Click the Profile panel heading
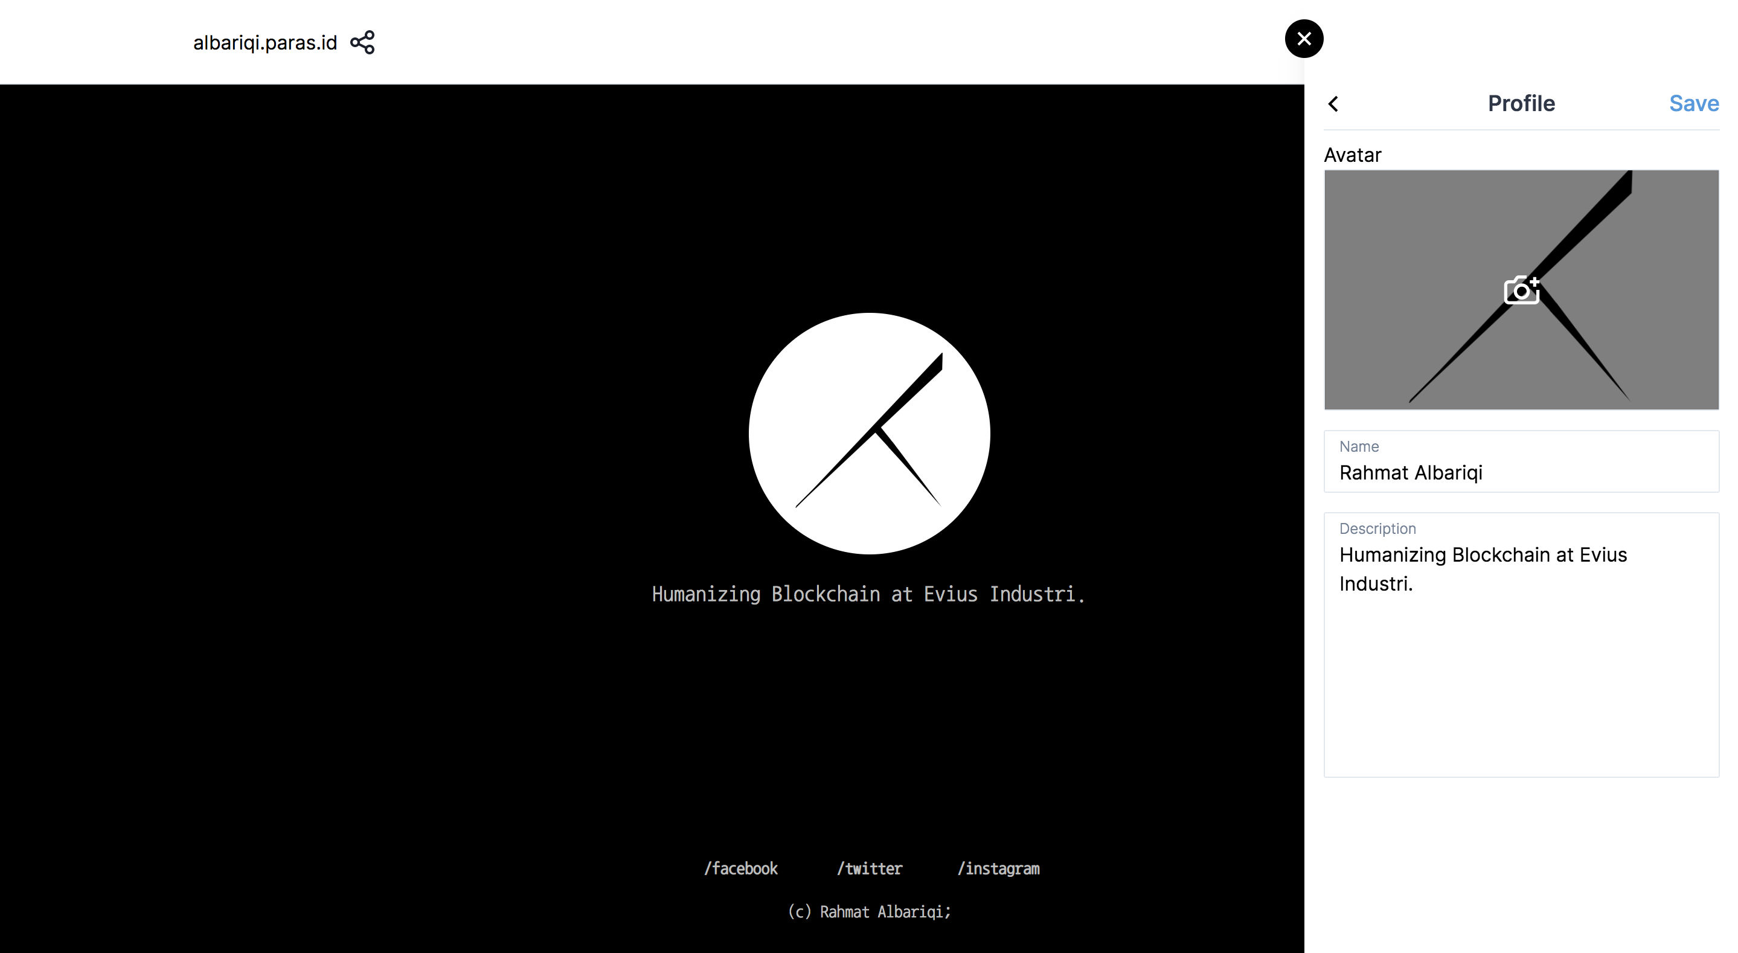Image resolution: width=1738 pixels, height=953 pixels. point(1521,104)
